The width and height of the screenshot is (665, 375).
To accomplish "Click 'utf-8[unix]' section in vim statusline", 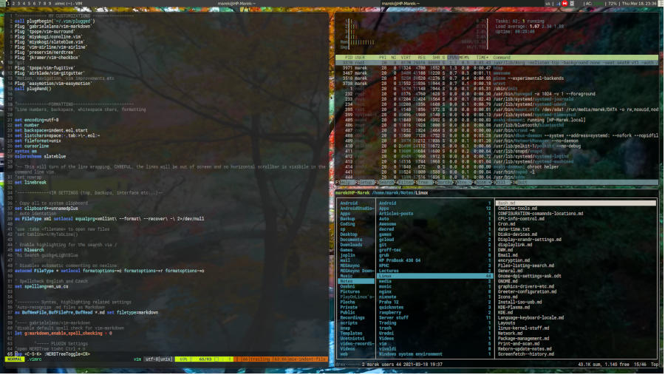I will [x=159, y=359].
